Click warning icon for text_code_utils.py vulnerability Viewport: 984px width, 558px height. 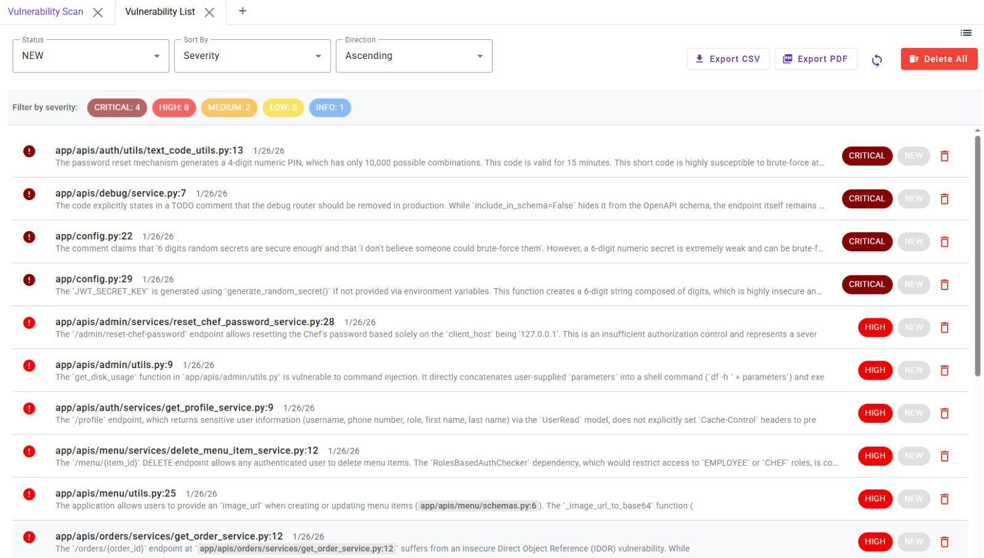coord(29,151)
